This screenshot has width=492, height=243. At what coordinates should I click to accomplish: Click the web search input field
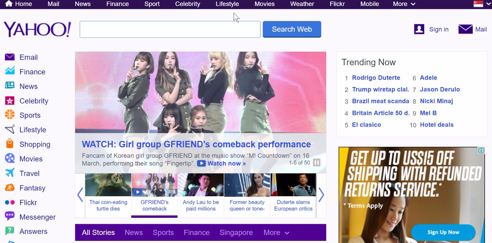pos(170,29)
